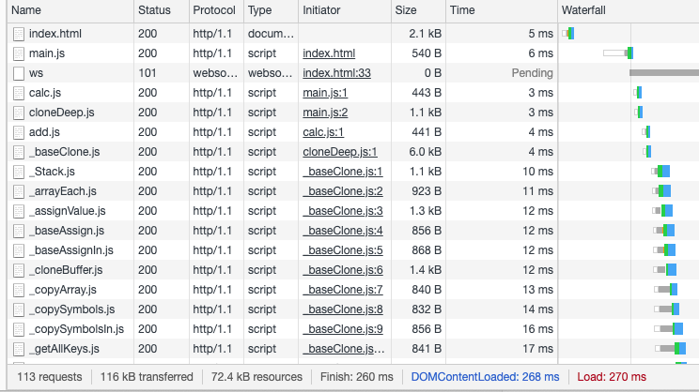Click the _getAllKeys.js file icon
The height and width of the screenshot is (392, 699).
point(19,349)
